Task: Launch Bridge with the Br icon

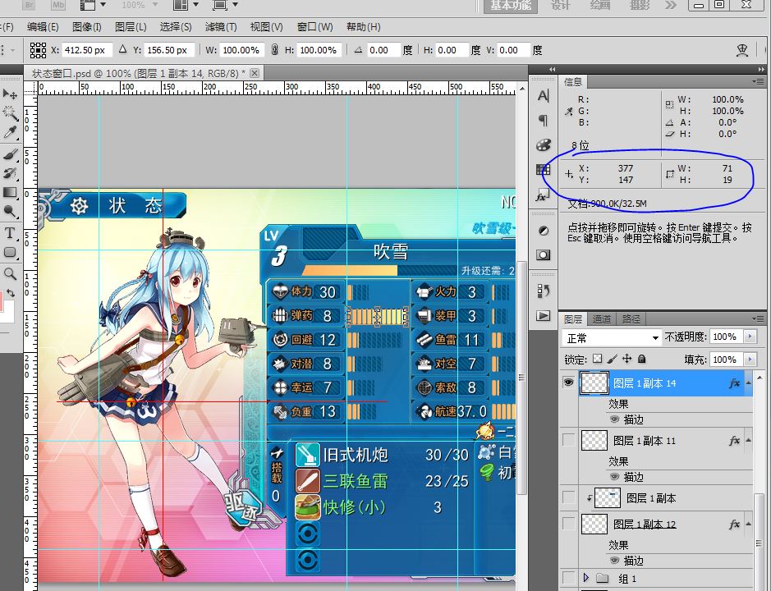Action: click(x=30, y=4)
